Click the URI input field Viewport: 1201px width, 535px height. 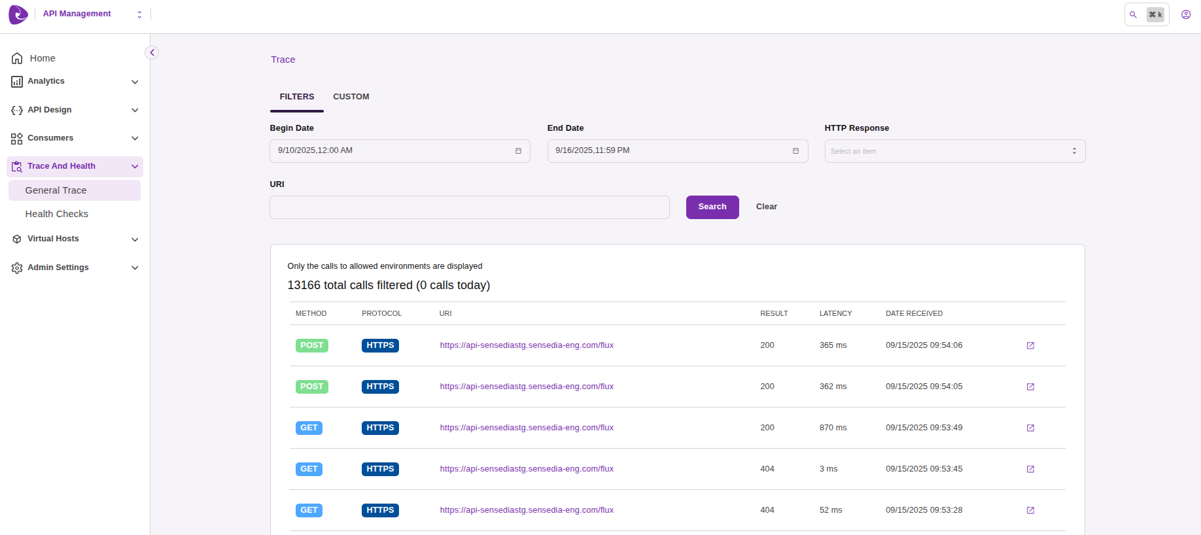pos(469,207)
